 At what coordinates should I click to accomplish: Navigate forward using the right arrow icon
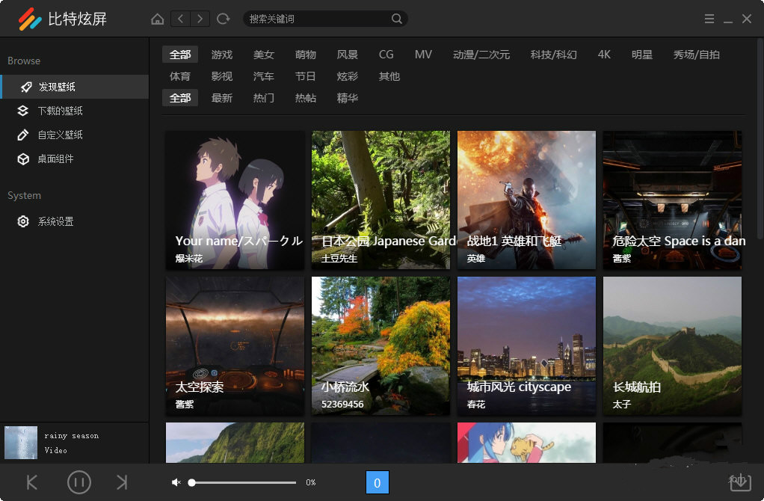point(199,19)
